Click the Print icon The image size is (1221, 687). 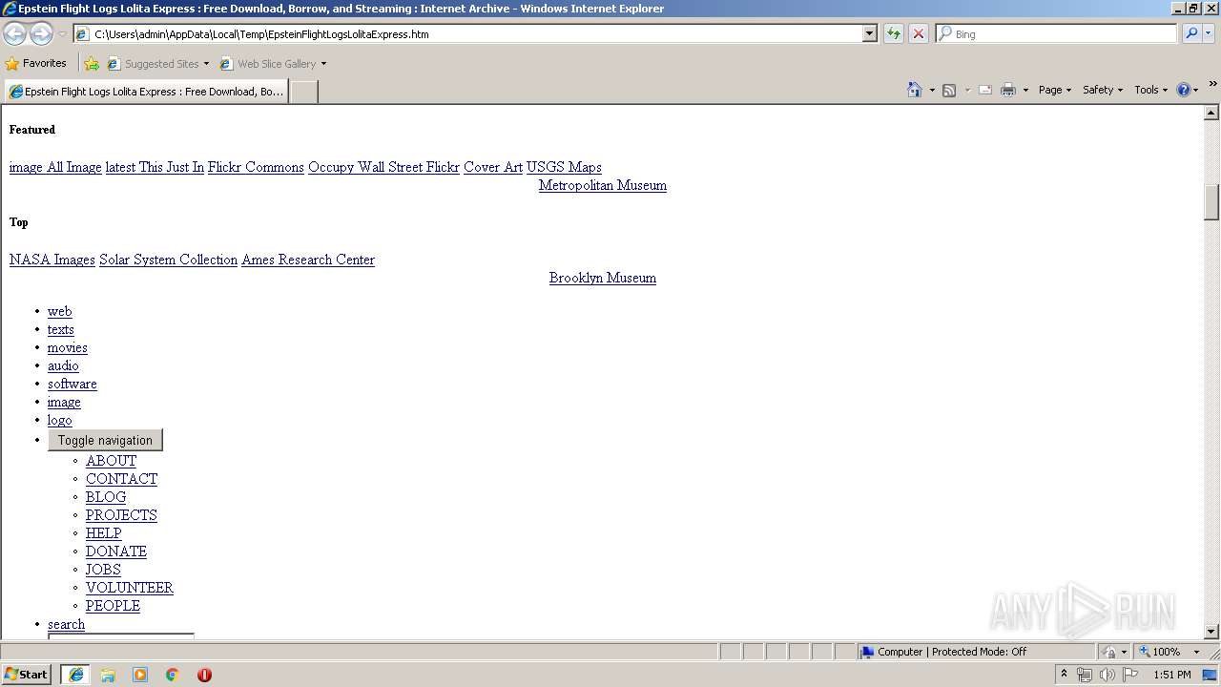coord(1008,90)
